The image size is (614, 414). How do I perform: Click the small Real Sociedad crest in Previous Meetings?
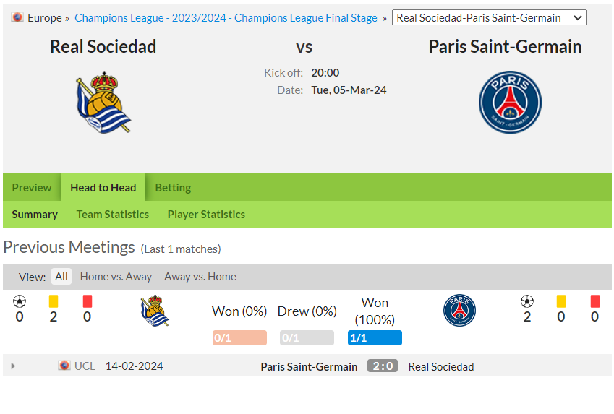(155, 310)
